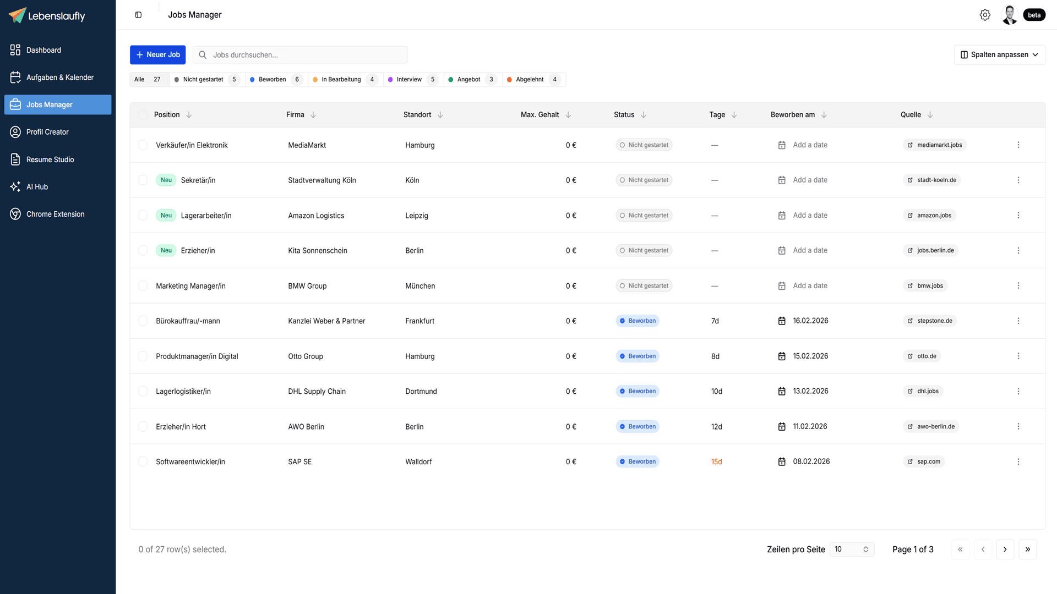The image size is (1057, 594).
Task: Open the AI Hub sparkle icon
Action: 15,187
